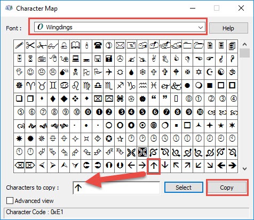Select the highlighted up arrow symbol

[154, 166]
